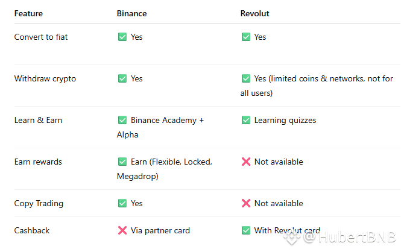Select the Binance column header
Viewport: 401px width, 252px height.
pyautogui.click(x=131, y=13)
